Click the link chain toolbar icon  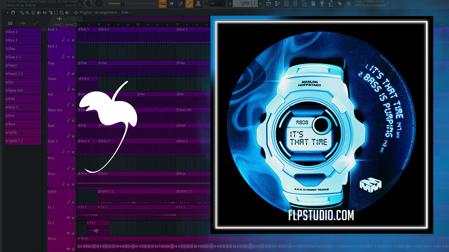click(x=189, y=4)
